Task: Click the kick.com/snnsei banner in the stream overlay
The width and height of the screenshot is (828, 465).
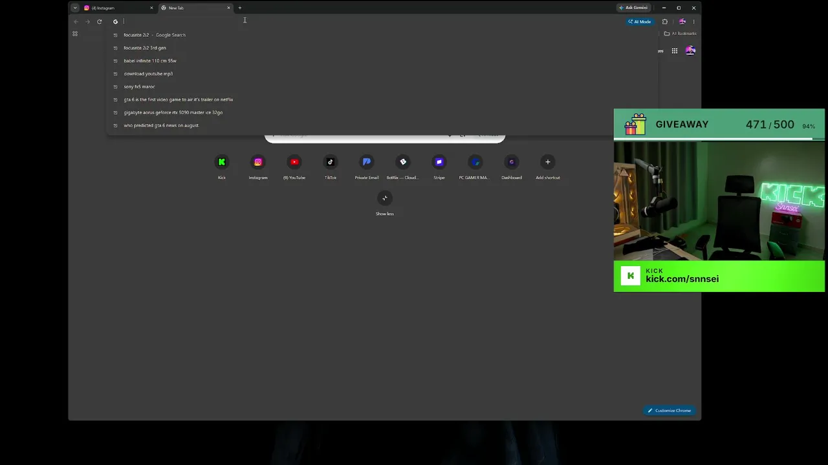Action: point(719,276)
